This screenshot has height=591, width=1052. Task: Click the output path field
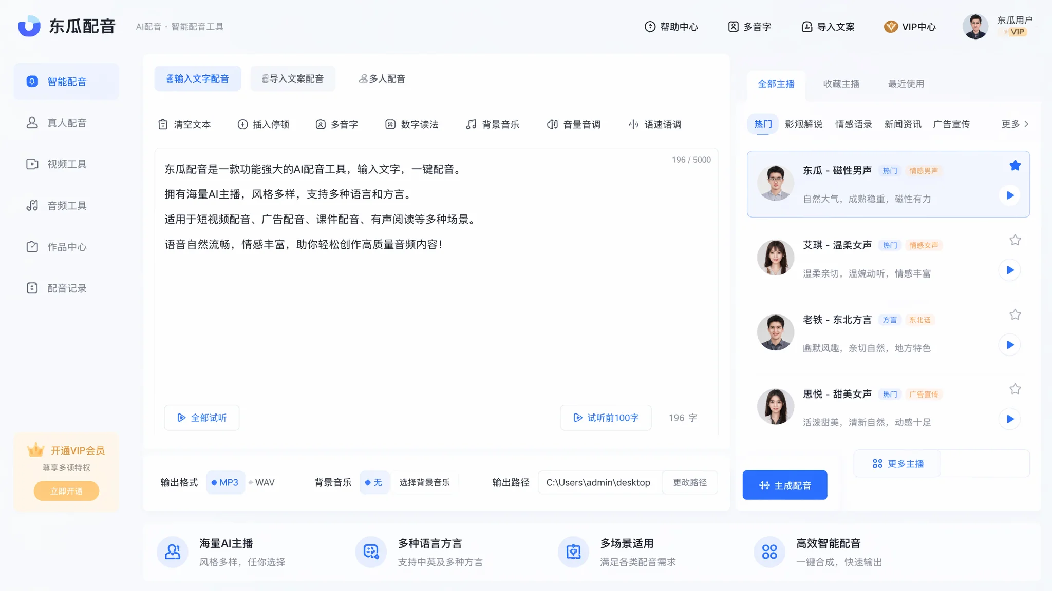[600, 482]
